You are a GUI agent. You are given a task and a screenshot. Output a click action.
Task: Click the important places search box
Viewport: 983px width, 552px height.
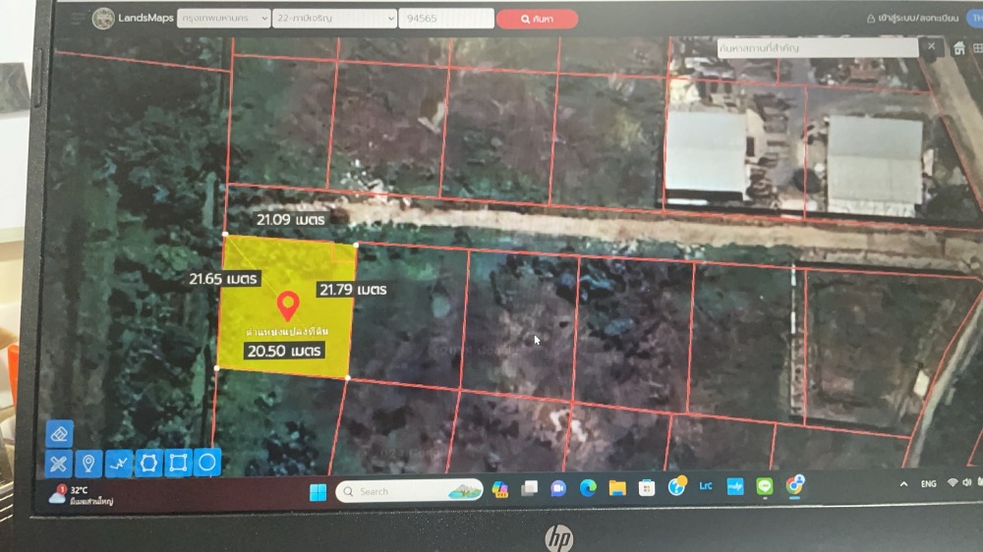(x=816, y=47)
